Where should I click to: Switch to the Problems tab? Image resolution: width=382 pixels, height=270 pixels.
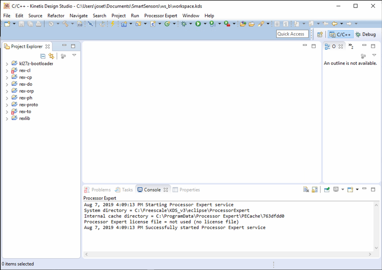click(x=97, y=190)
